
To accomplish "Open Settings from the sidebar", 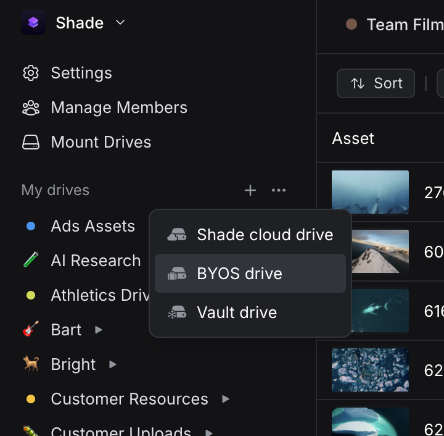I will pyautogui.click(x=81, y=73).
